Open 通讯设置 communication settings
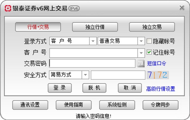 coord(30,105)
